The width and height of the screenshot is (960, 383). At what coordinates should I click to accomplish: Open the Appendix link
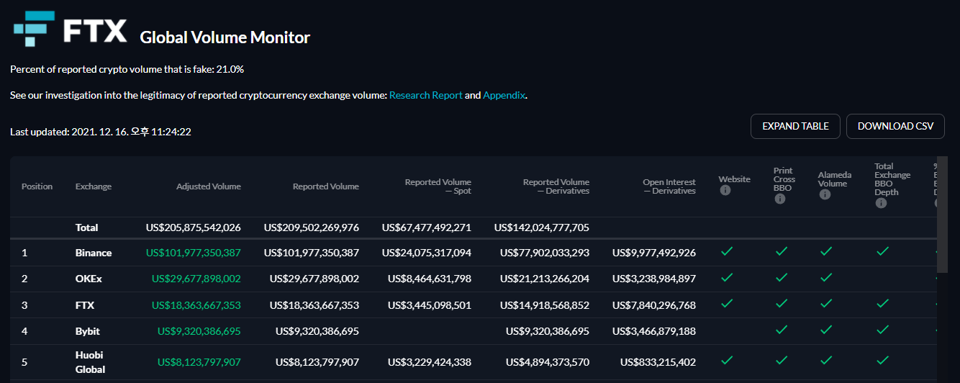(x=504, y=95)
